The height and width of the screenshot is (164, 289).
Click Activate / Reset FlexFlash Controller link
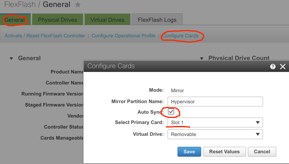coord(45,36)
